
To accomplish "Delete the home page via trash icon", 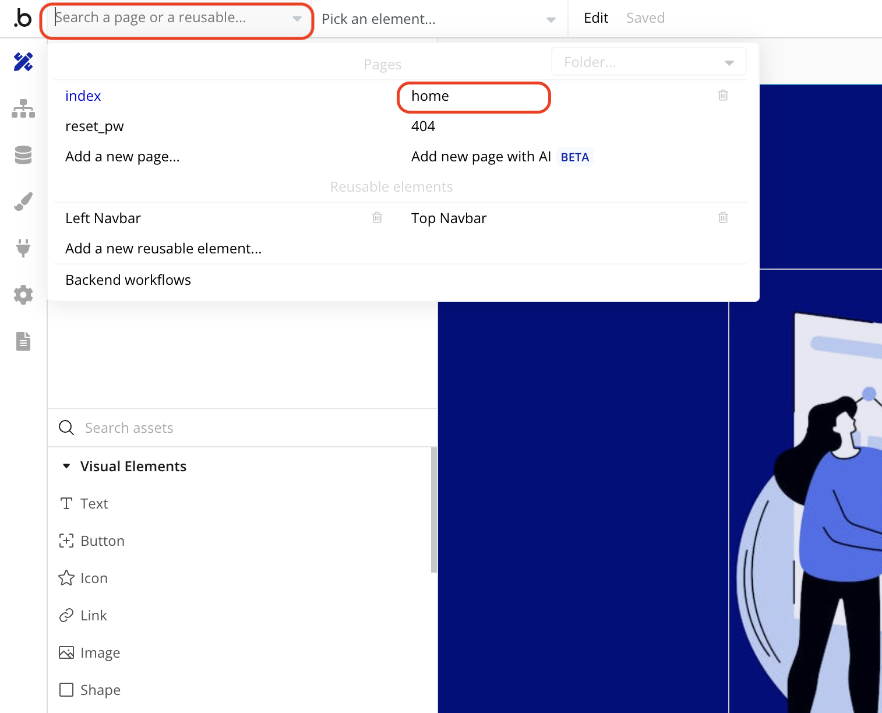I will tap(723, 96).
